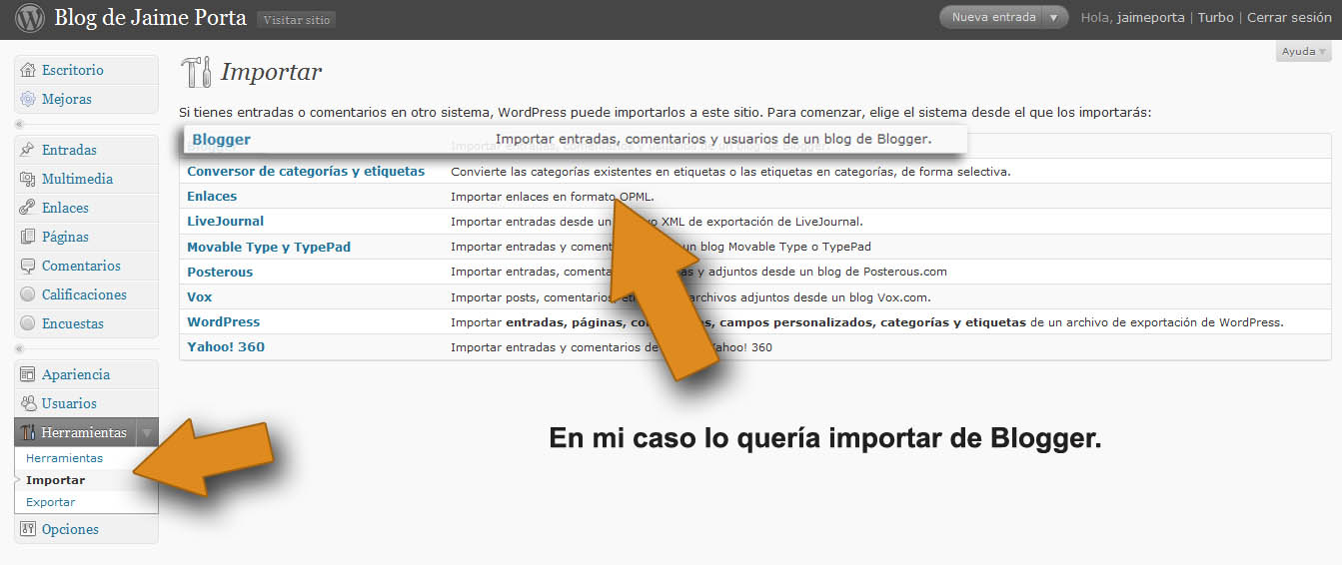Screen dimensions: 1342x565
Task: Open the Ayuda help dropdown tab
Action: [x=1303, y=51]
